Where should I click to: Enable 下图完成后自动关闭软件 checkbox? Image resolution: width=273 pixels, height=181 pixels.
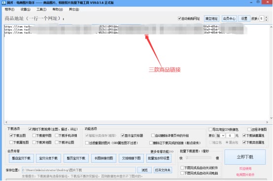click(182, 168)
